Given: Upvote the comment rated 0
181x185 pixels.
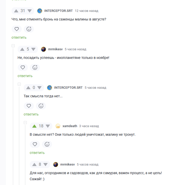Looking at the screenshot, I should [x=28, y=88].
